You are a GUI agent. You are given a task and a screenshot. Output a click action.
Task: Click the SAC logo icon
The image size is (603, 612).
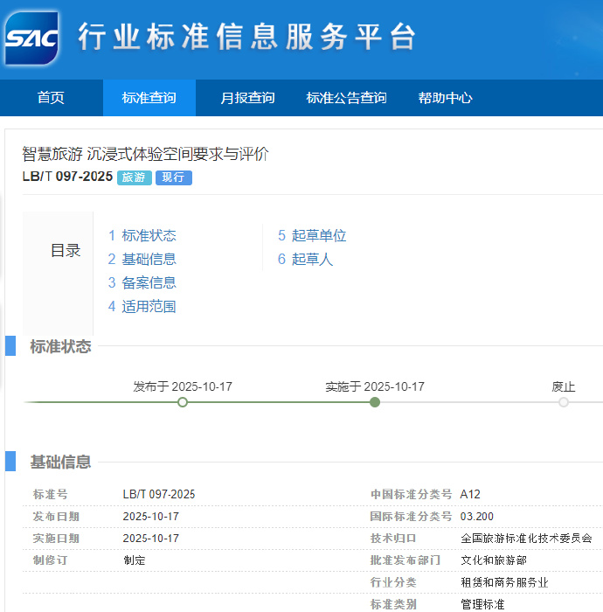[x=31, y=38]
